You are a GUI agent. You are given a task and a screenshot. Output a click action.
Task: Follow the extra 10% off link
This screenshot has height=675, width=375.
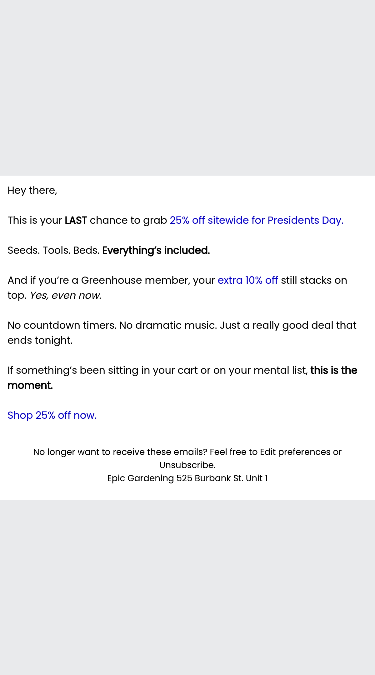[x=248, y=280]
